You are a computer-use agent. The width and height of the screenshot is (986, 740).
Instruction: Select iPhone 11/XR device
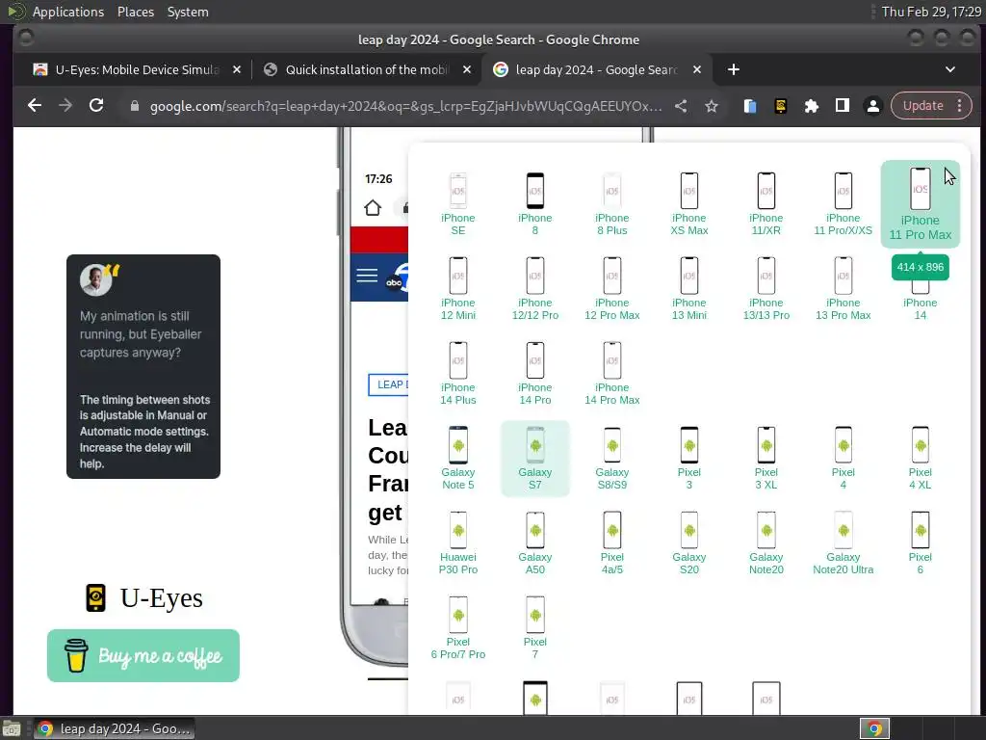coord(765,204)
